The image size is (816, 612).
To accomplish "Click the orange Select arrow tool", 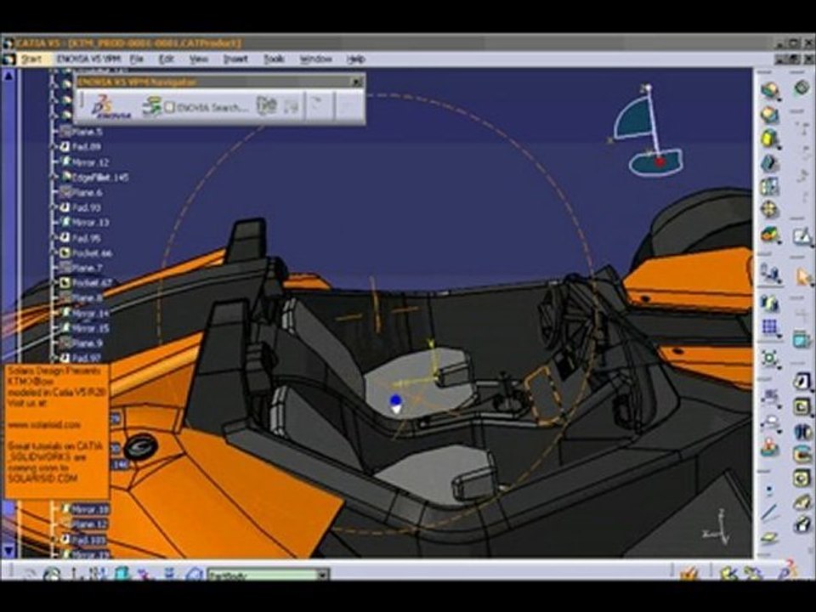I will pyautogui.click(x=803, y=276).
